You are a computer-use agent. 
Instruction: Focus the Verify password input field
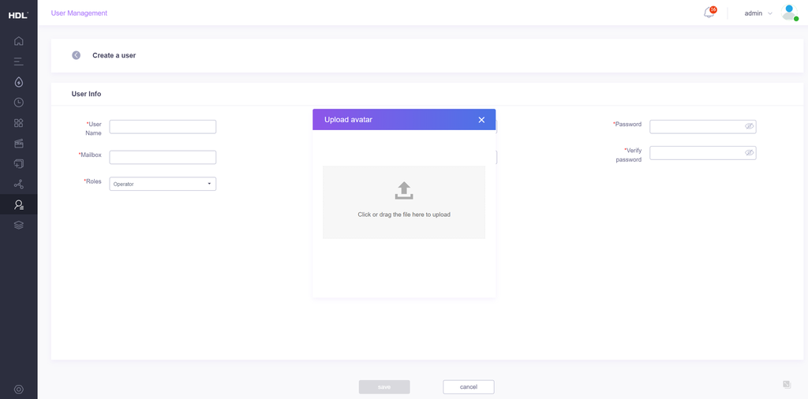[702, 153]
